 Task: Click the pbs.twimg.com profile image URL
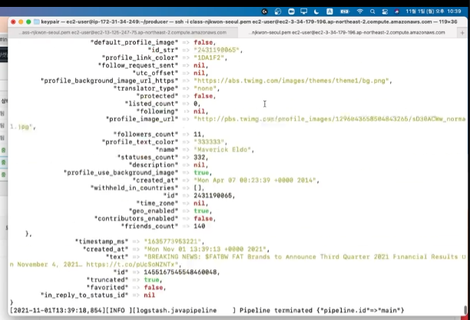329,119
